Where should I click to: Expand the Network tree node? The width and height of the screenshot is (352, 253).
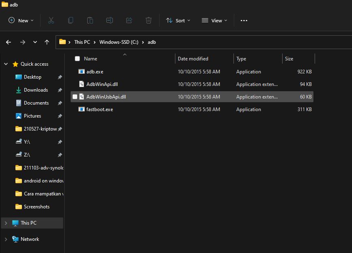coord(6,239)
